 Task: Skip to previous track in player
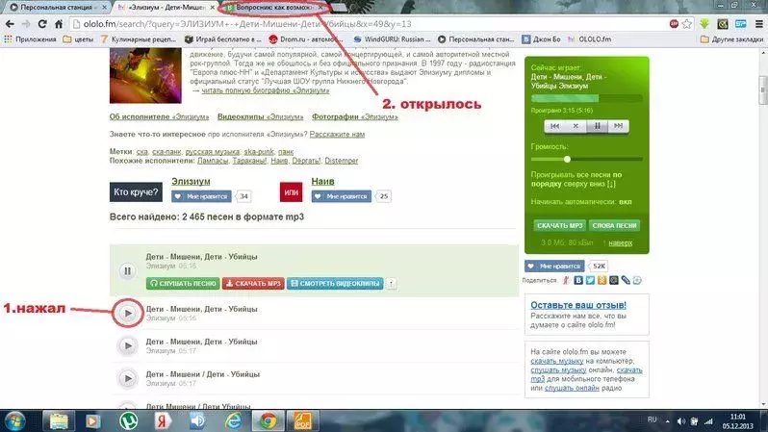point(554,126)
